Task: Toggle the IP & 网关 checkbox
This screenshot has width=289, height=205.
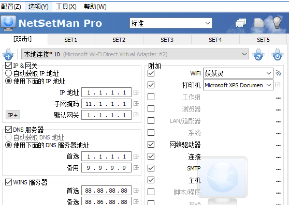Action: click(x=8, y=65)
